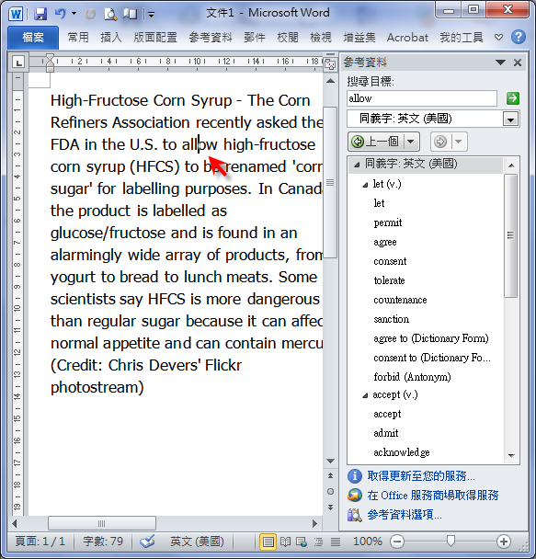Select the synonym admit
This screenshot has width=536, height=559.
[x=386, y=433]
